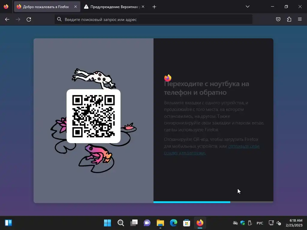The height and width of the screenshot is (230, 307).
Task: Click the QR code image
Action: point(94,116)
